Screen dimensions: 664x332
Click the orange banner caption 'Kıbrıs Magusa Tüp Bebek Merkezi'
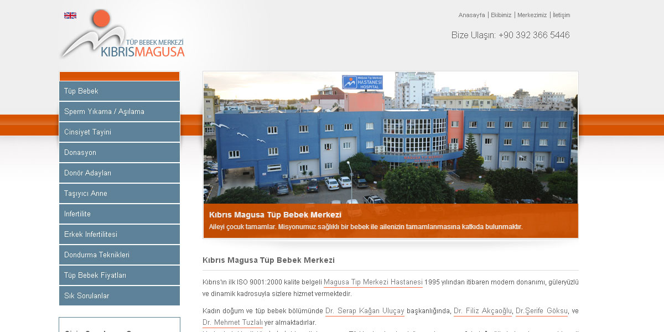(x=275, y=215)
